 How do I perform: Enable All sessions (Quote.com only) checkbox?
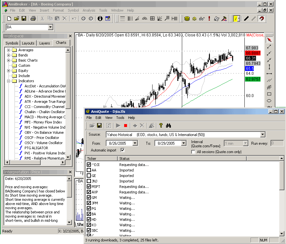point(193,152)
